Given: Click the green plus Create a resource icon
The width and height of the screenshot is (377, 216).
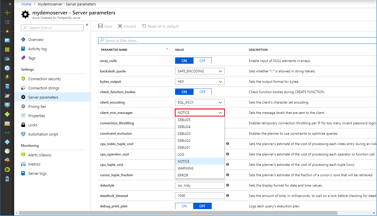Looking at the screenshot, I should [x=7, y=13].
